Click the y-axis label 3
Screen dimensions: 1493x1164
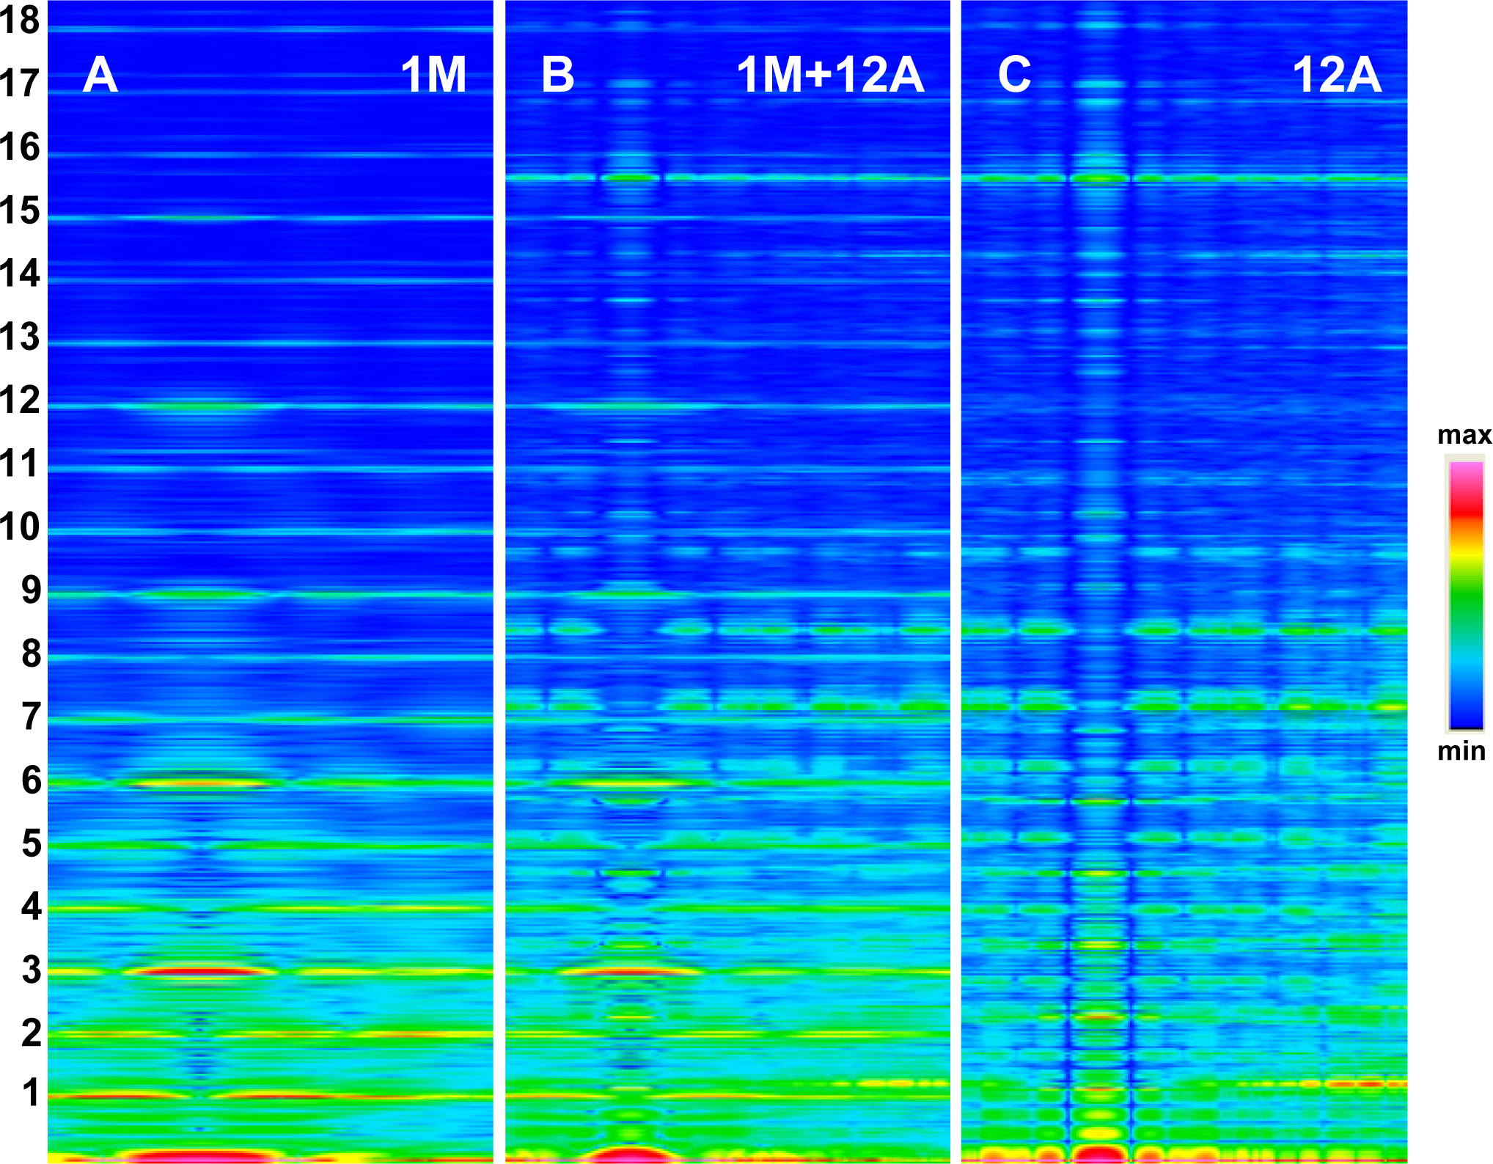tap(31, 970)
